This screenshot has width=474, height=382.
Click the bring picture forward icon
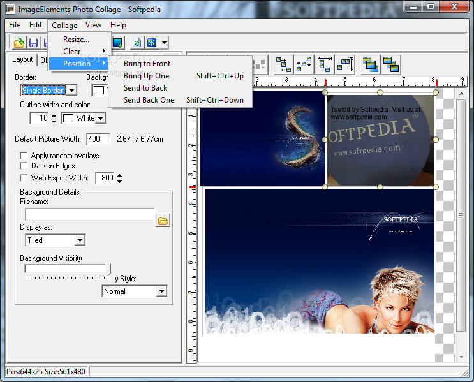[370, 64]
